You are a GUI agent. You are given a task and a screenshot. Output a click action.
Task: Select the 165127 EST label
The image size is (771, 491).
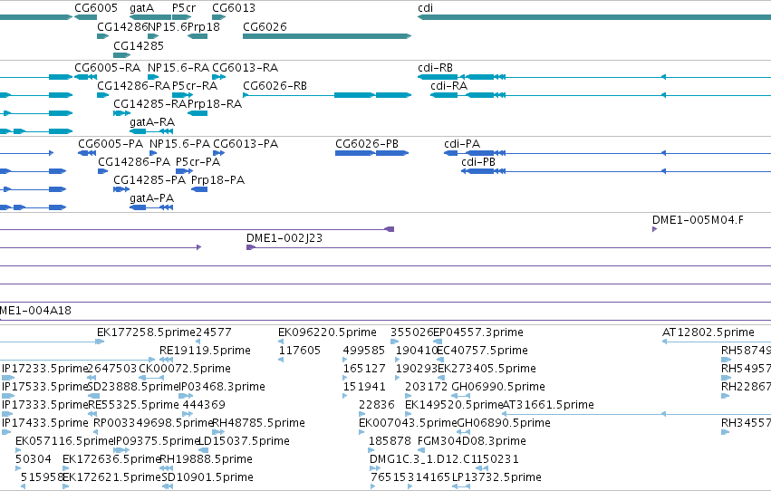[364, 369]
